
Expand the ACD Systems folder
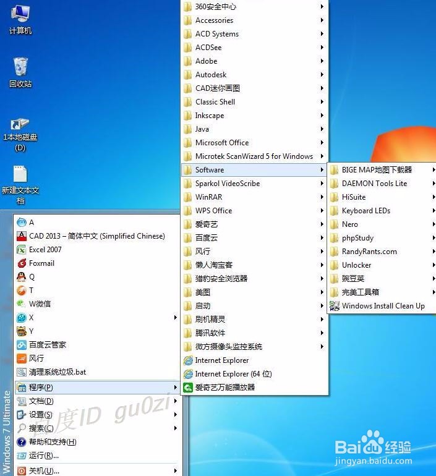coord(254,34)
